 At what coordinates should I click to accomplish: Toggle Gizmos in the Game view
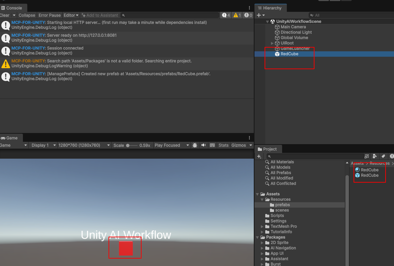click(239, 145)
